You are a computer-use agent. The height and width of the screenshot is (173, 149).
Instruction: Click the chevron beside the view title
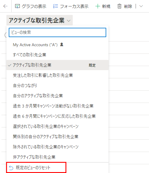click(69, 21)
